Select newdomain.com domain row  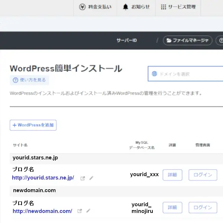(116, 191)
